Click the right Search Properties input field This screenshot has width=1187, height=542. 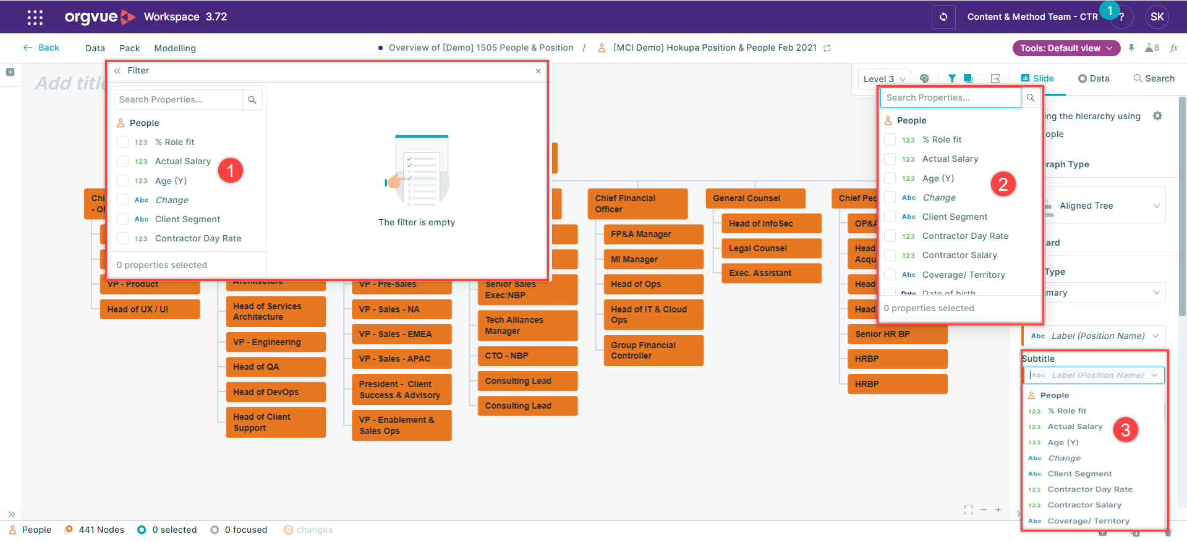tap(951, 98)
